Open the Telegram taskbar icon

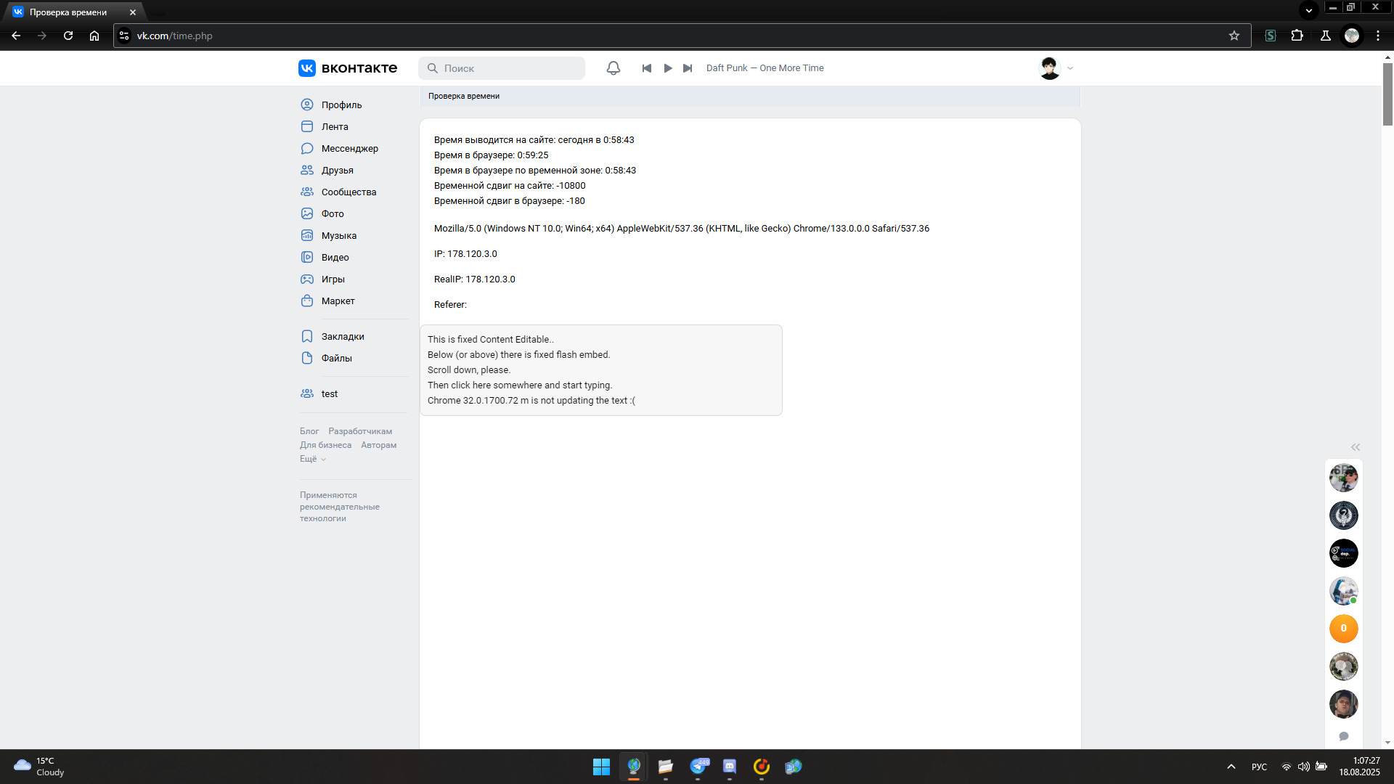[698, 767]
